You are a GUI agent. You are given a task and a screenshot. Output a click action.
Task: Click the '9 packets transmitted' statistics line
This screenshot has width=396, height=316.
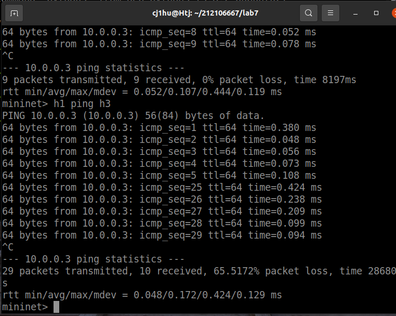[x=179, y=80]
